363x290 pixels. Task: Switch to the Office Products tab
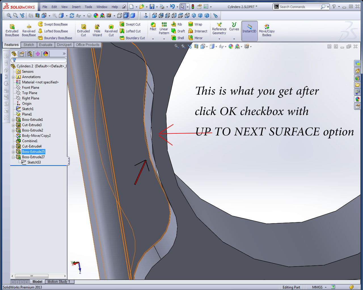[x=88, y=45]
